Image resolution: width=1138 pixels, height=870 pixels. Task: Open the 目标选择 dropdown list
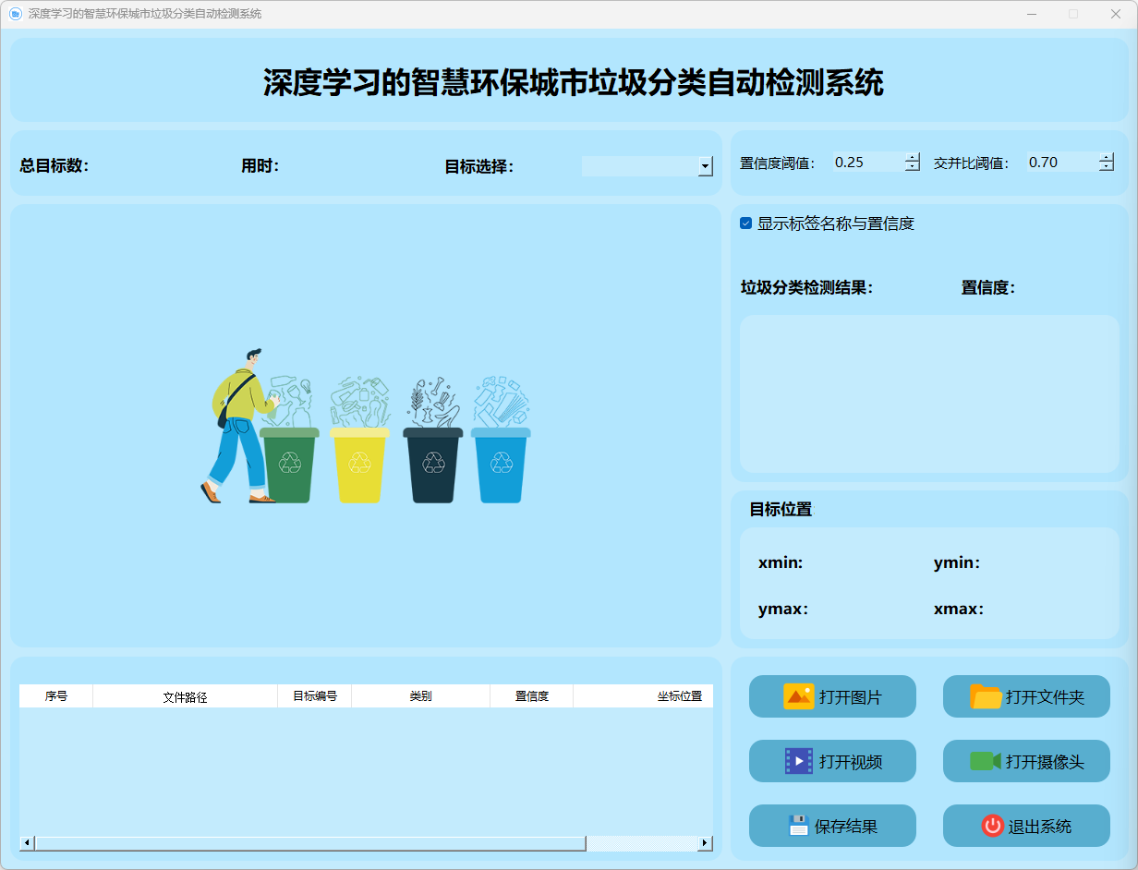706,166
